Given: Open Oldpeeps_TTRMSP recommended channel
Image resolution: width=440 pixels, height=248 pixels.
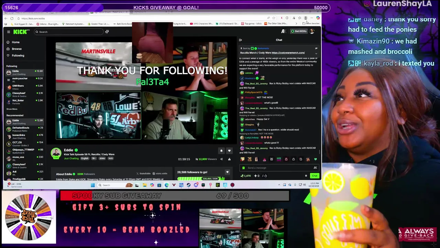Looking at the screenshot, I should click(25, 151).
